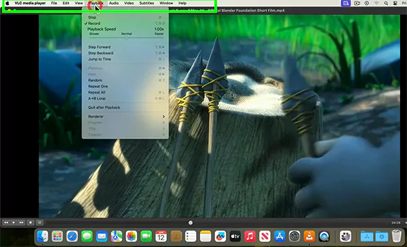Image resolution: width=407 pixels, height=247 pixels.
Task: Open FaceTime from the dock
Action: coord(146,236)
